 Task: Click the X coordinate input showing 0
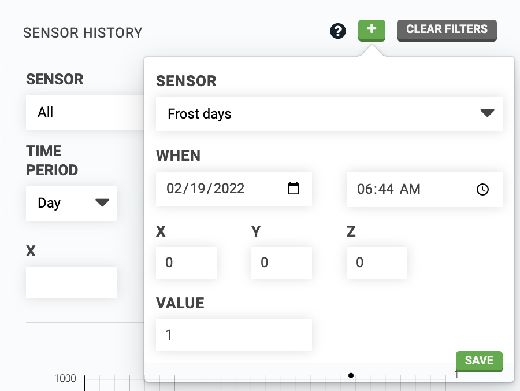186,263
